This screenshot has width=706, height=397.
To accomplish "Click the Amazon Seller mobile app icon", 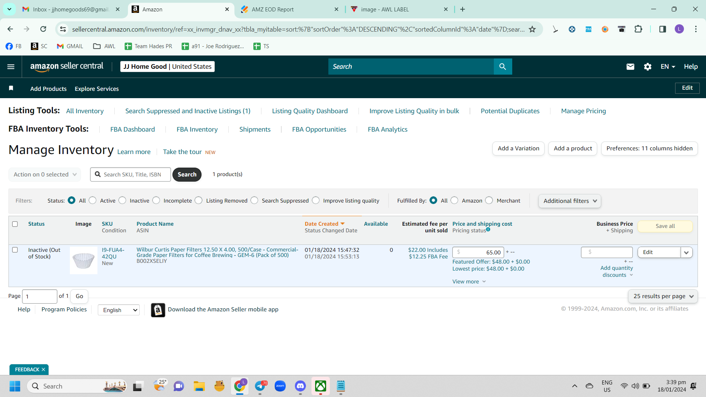I will point(158,310).
